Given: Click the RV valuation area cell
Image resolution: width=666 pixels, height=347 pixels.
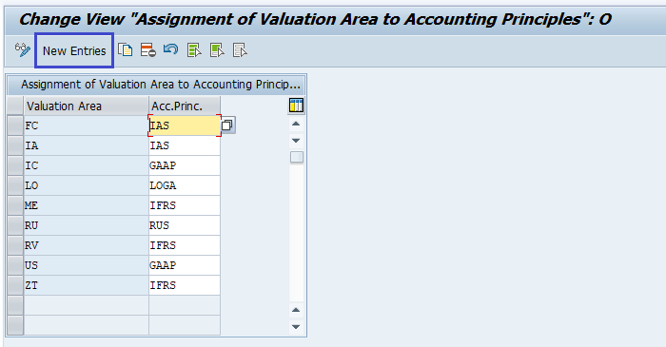Looking at the screenshot, I should (87, 245).
